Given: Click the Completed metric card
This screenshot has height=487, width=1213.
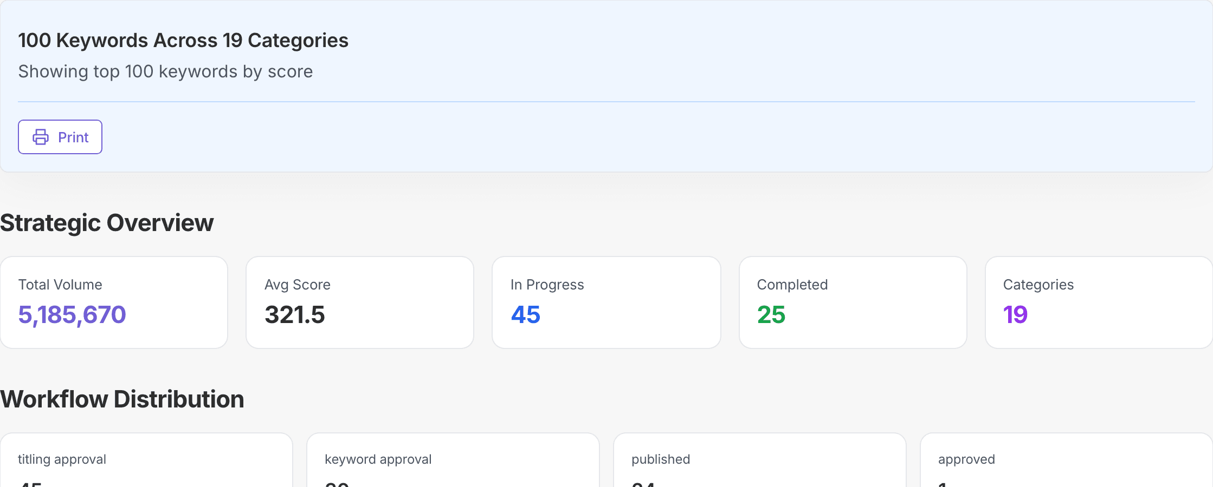Looking at the screenshot, I should [x=852, y=302].
